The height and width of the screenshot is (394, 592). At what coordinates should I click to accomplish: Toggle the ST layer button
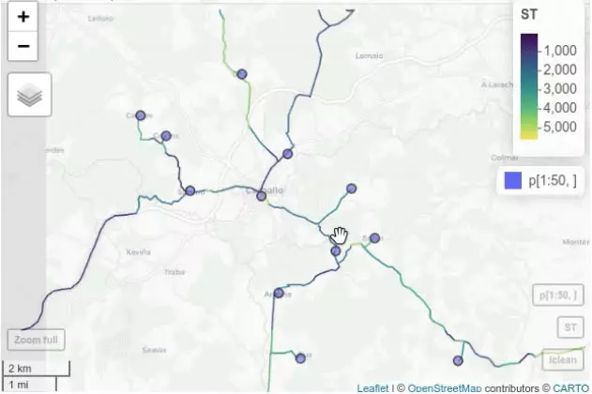click(570, 327)
